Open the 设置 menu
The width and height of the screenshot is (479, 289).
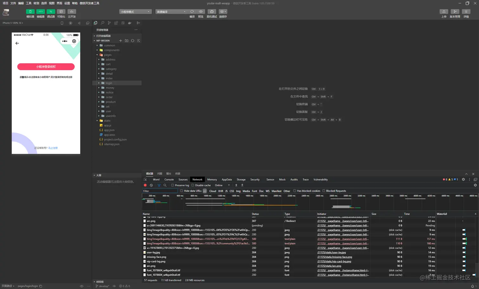click(x=67, y=3)
